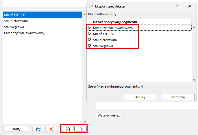
Task: Click the Dodaj button
Action: click(16, 129)
